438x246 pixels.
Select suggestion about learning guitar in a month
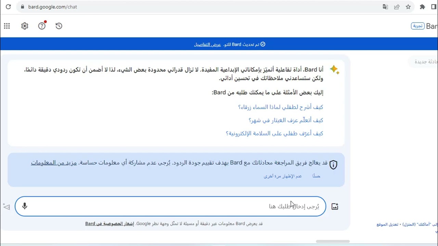tap(286, 120)
